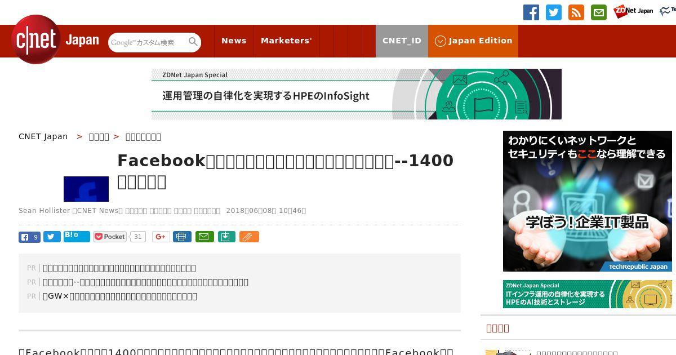This screenshot has height=355, width=676.
Task: Open the Facebook icon in top bar
Action: [531, 12]
